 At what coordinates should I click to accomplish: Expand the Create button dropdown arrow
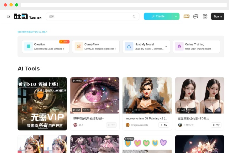(176, 16)
